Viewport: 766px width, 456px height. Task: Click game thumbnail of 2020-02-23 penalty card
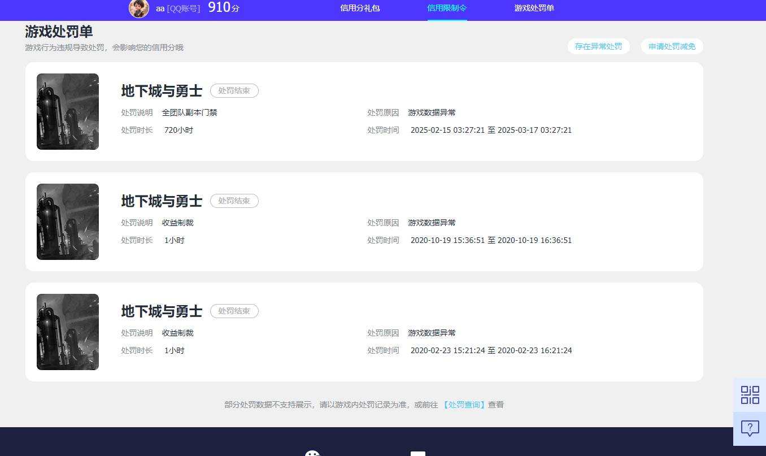68,332
